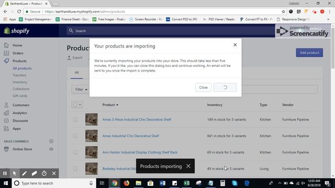Sort by the Product column header
The image size is (335, 188).
coord(110,105)
